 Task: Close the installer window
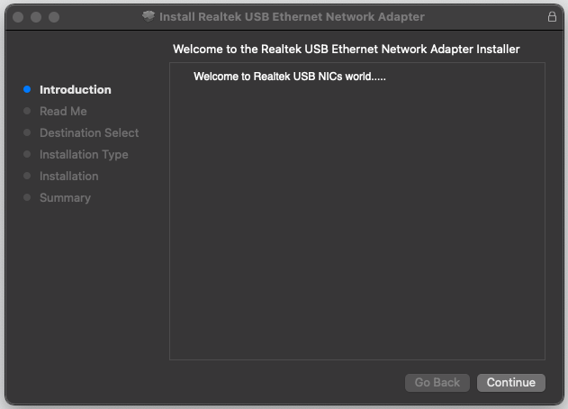click(18, 17)
